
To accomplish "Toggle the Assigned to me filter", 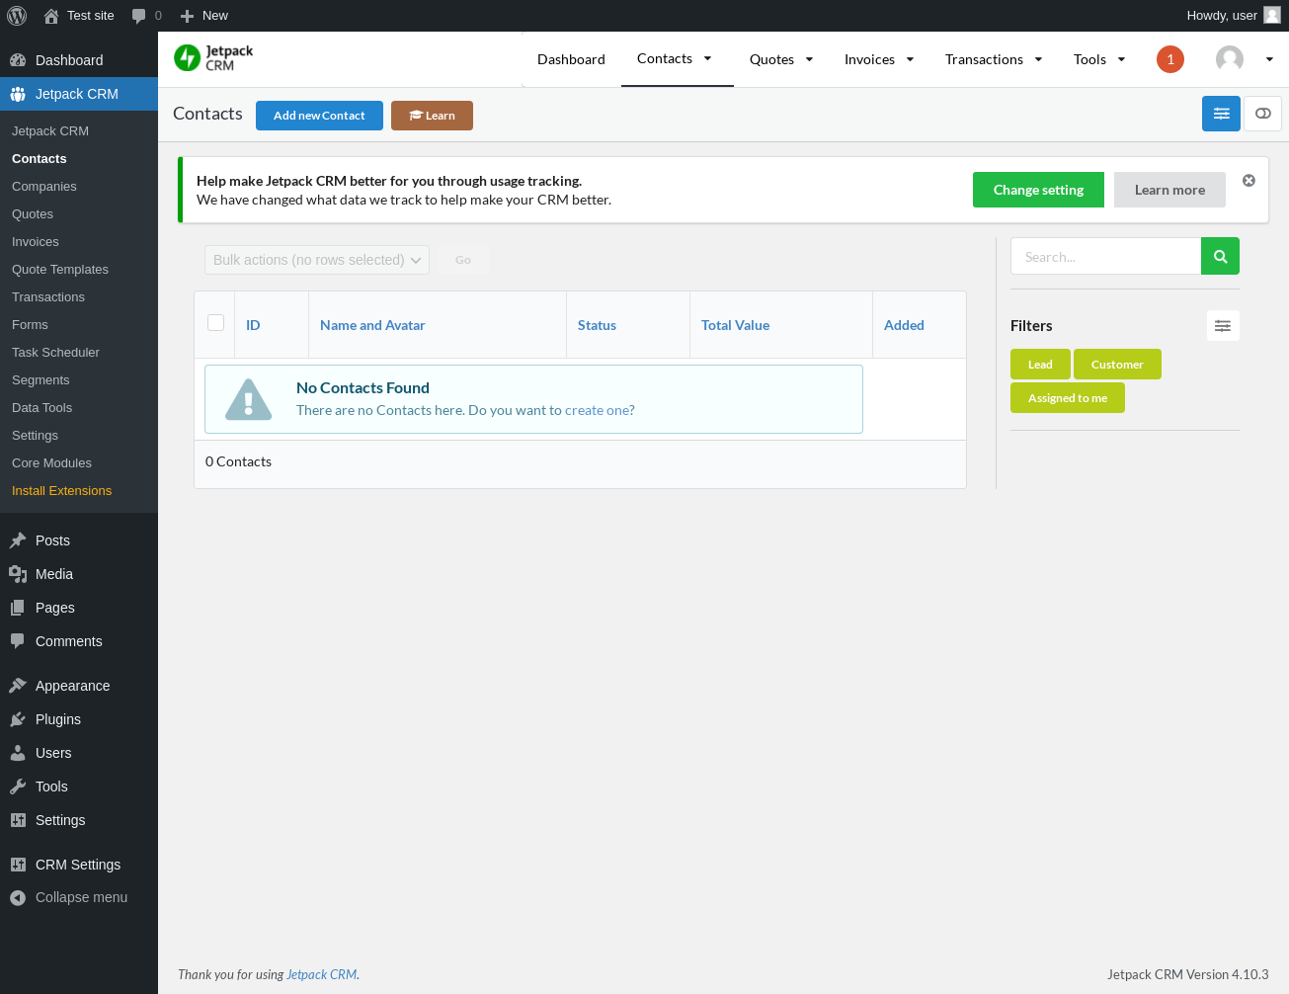I will click(1068, 398).
